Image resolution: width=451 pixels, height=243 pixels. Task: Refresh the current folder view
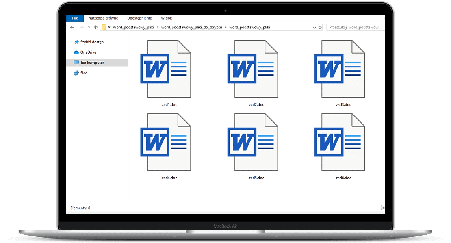(x=320, y=27)
